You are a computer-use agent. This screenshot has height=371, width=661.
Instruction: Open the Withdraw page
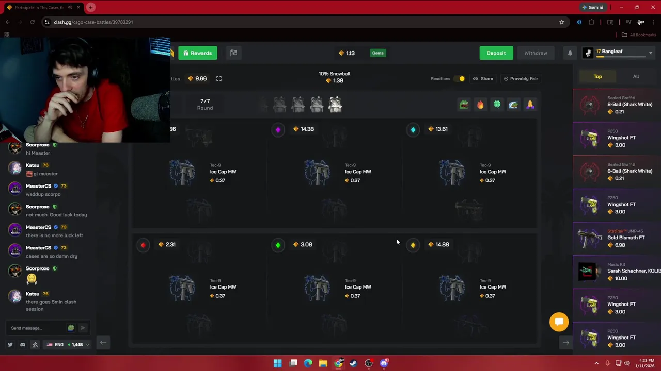(x=536, y=53)
